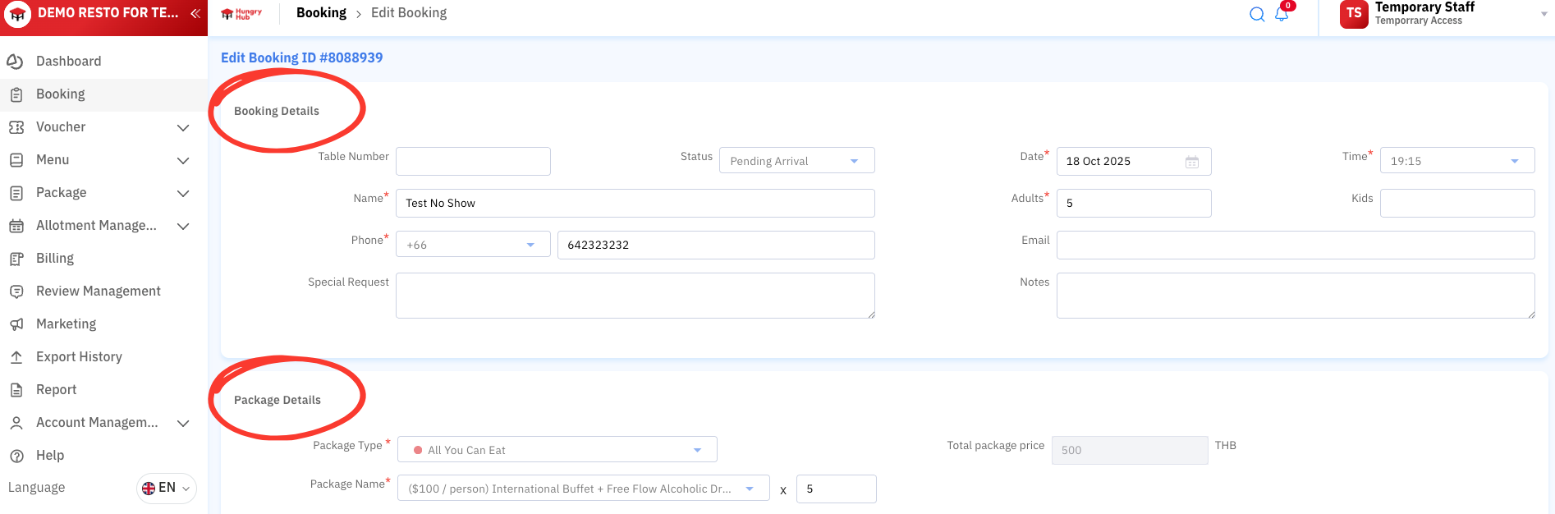
Task: Expand the Allotment Management chevron
Action: coord(183,226)
